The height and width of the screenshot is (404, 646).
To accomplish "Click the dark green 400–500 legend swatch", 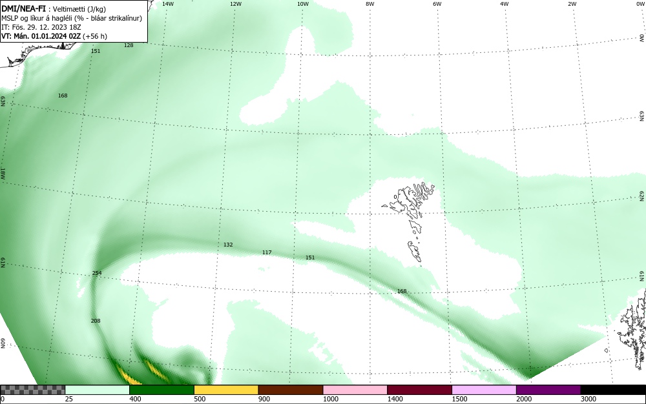I will tap(161, 390).
